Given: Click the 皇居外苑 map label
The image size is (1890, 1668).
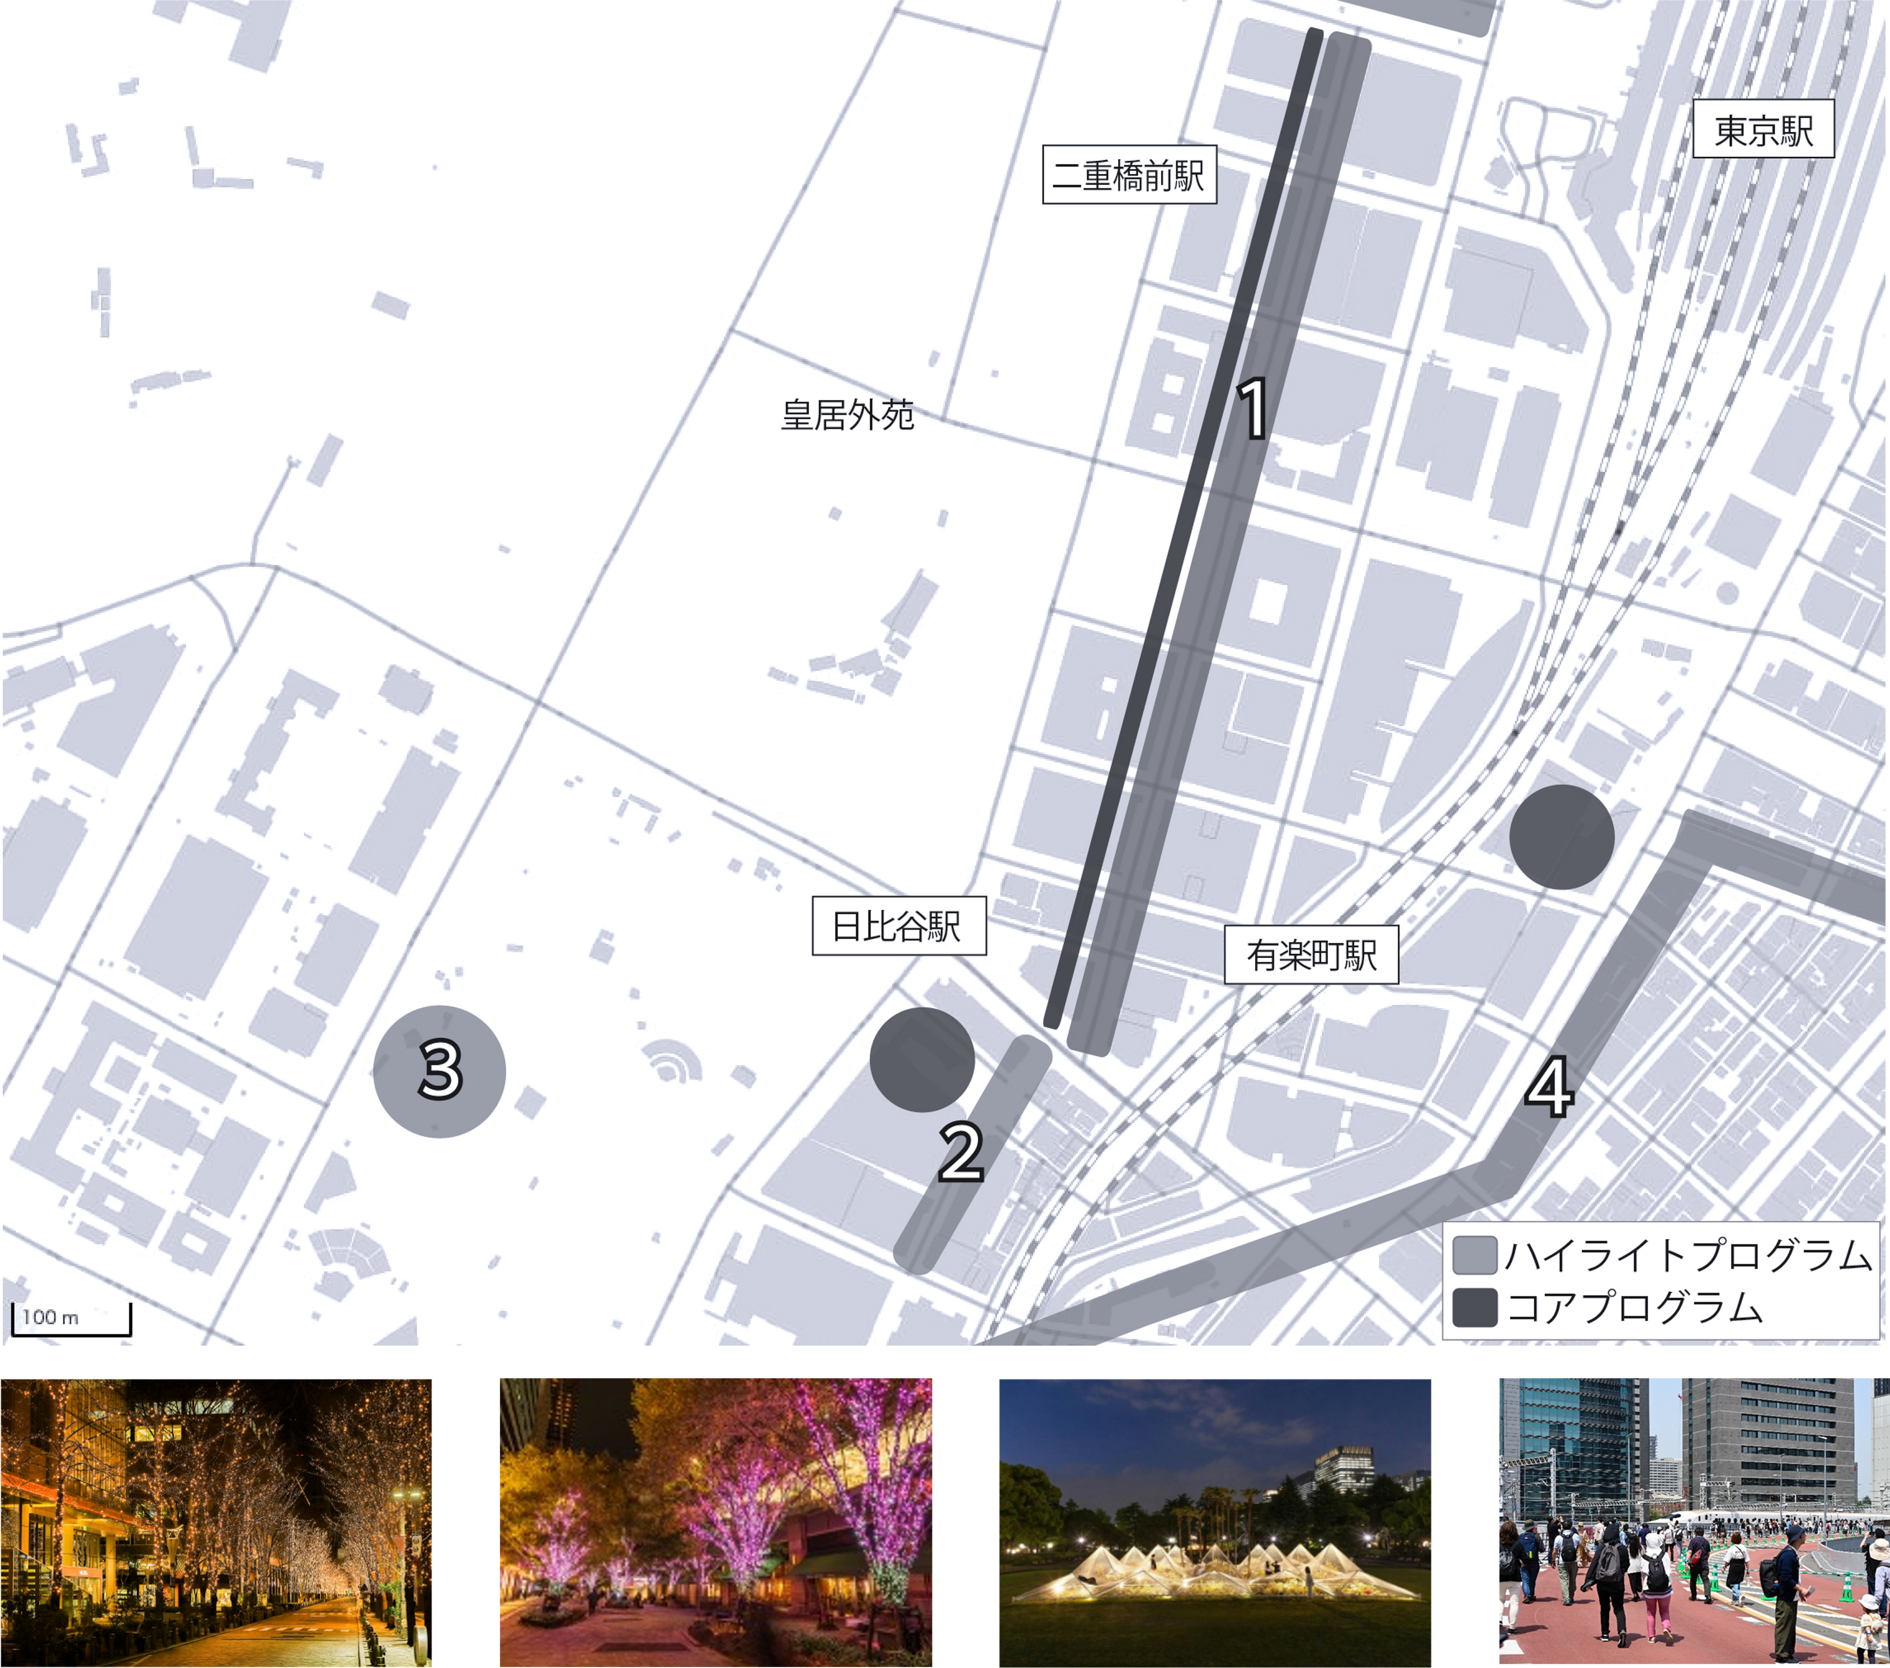Looking at the screenshot, I should click(847, 415).
